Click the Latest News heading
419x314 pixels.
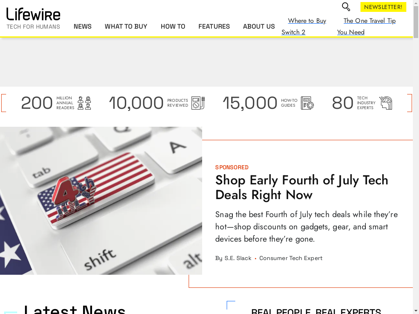(74, 309)
